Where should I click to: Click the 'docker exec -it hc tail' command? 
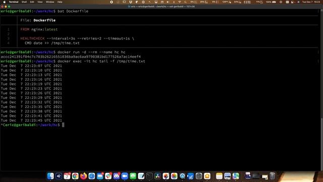[x=101, y=61]
